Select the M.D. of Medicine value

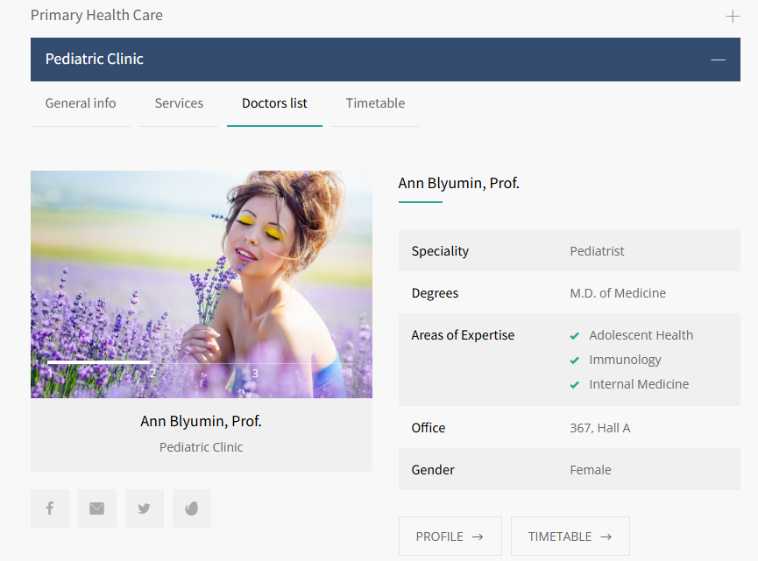click(618, 293)
